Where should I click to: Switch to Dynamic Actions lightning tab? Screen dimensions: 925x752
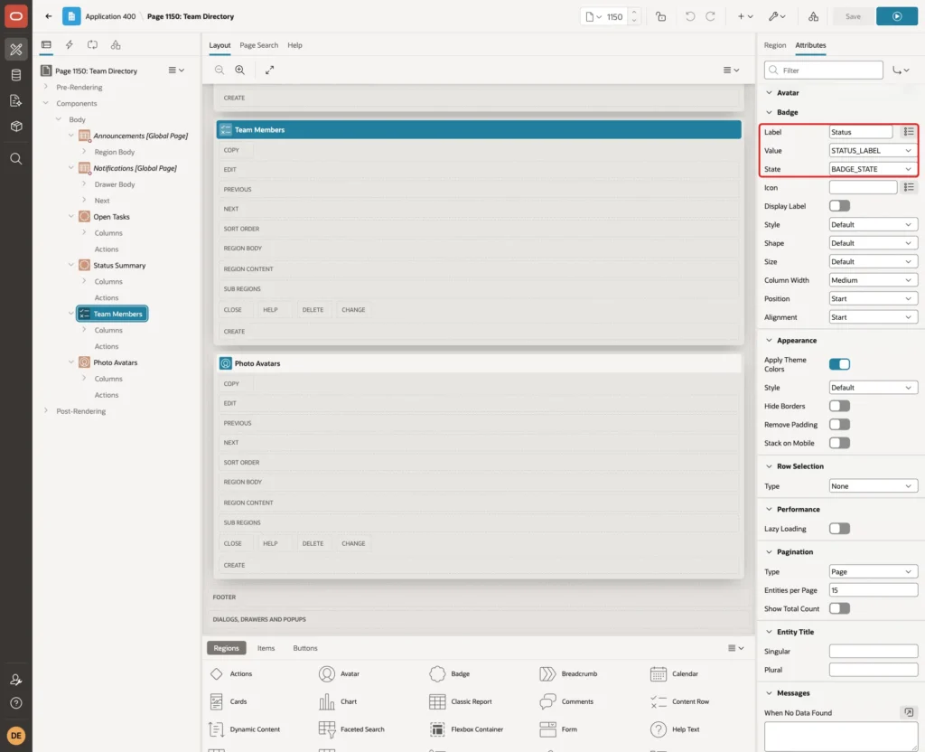(x=69, y=45)
